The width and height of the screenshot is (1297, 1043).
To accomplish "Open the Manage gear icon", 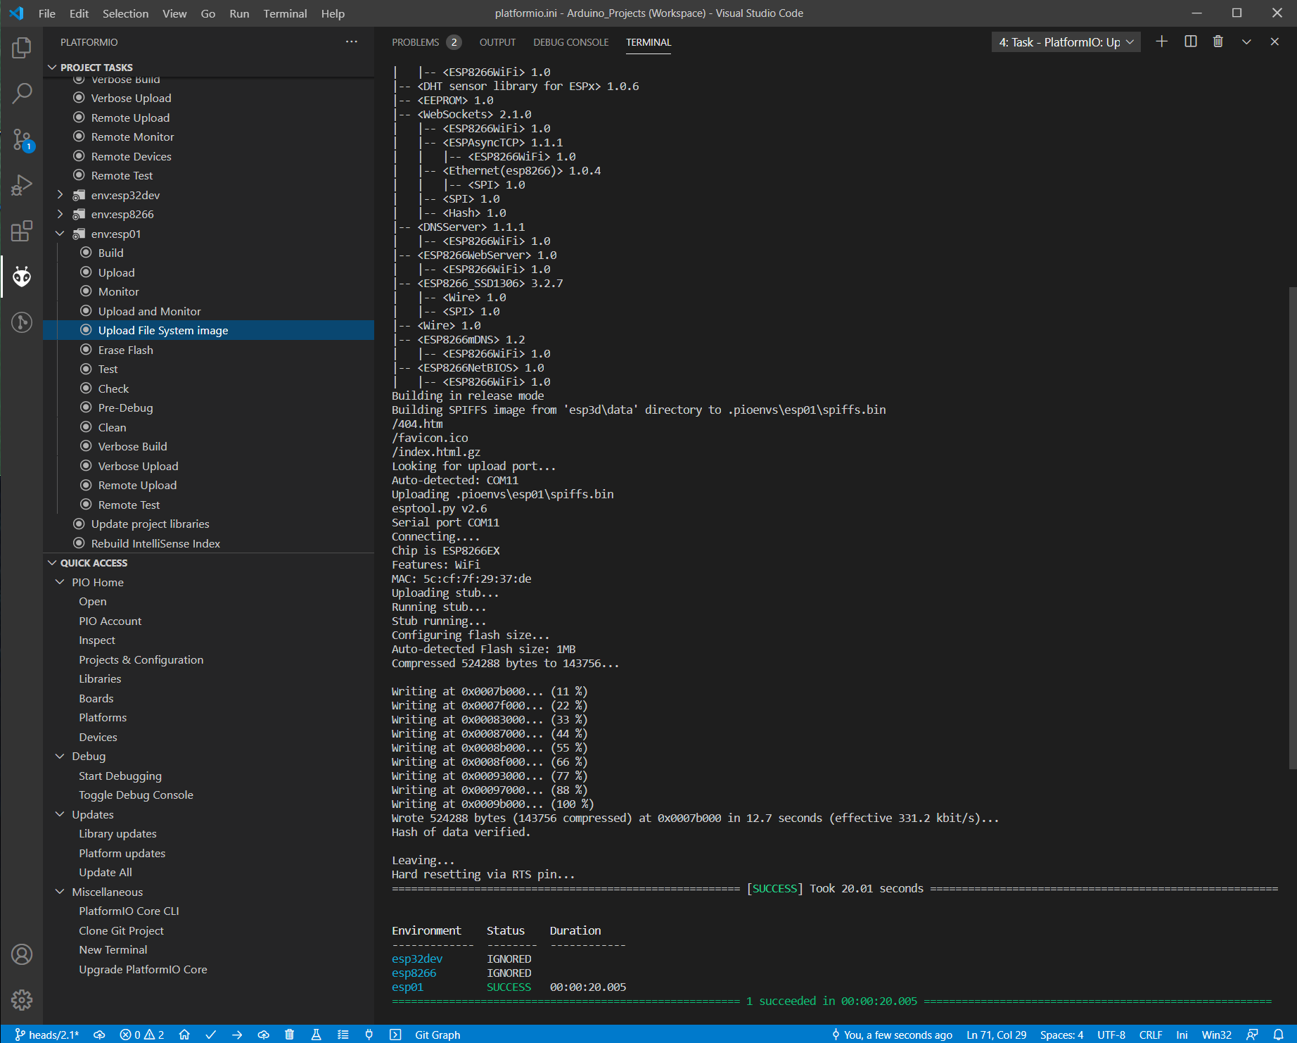I will coord(22,999).
